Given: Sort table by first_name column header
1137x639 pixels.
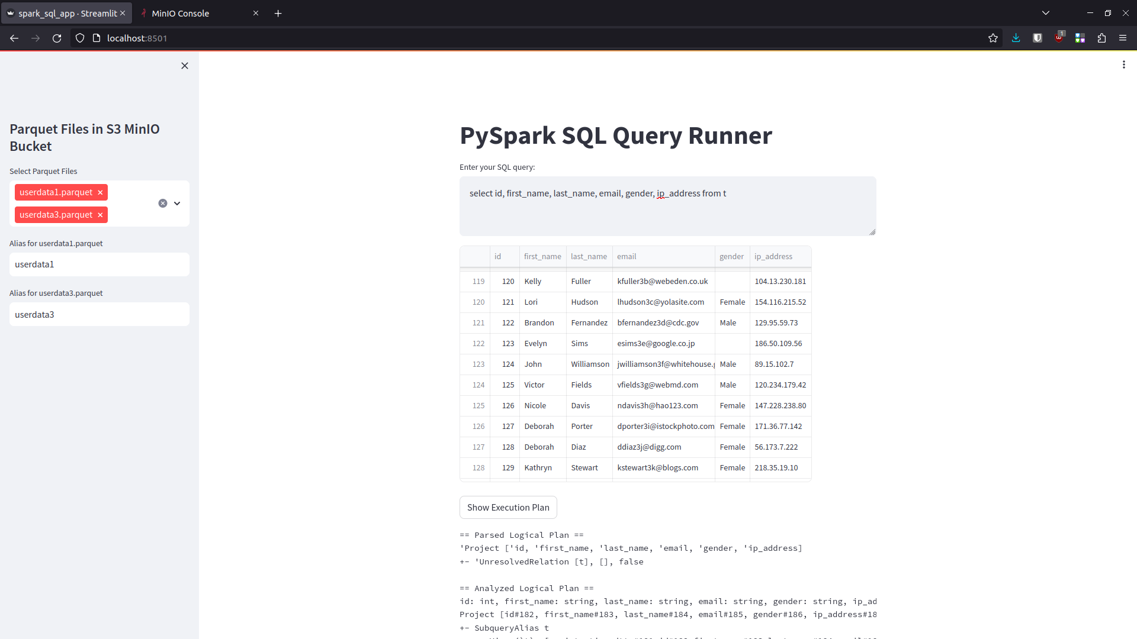Looking at the screenshot, I should [542, 257].
